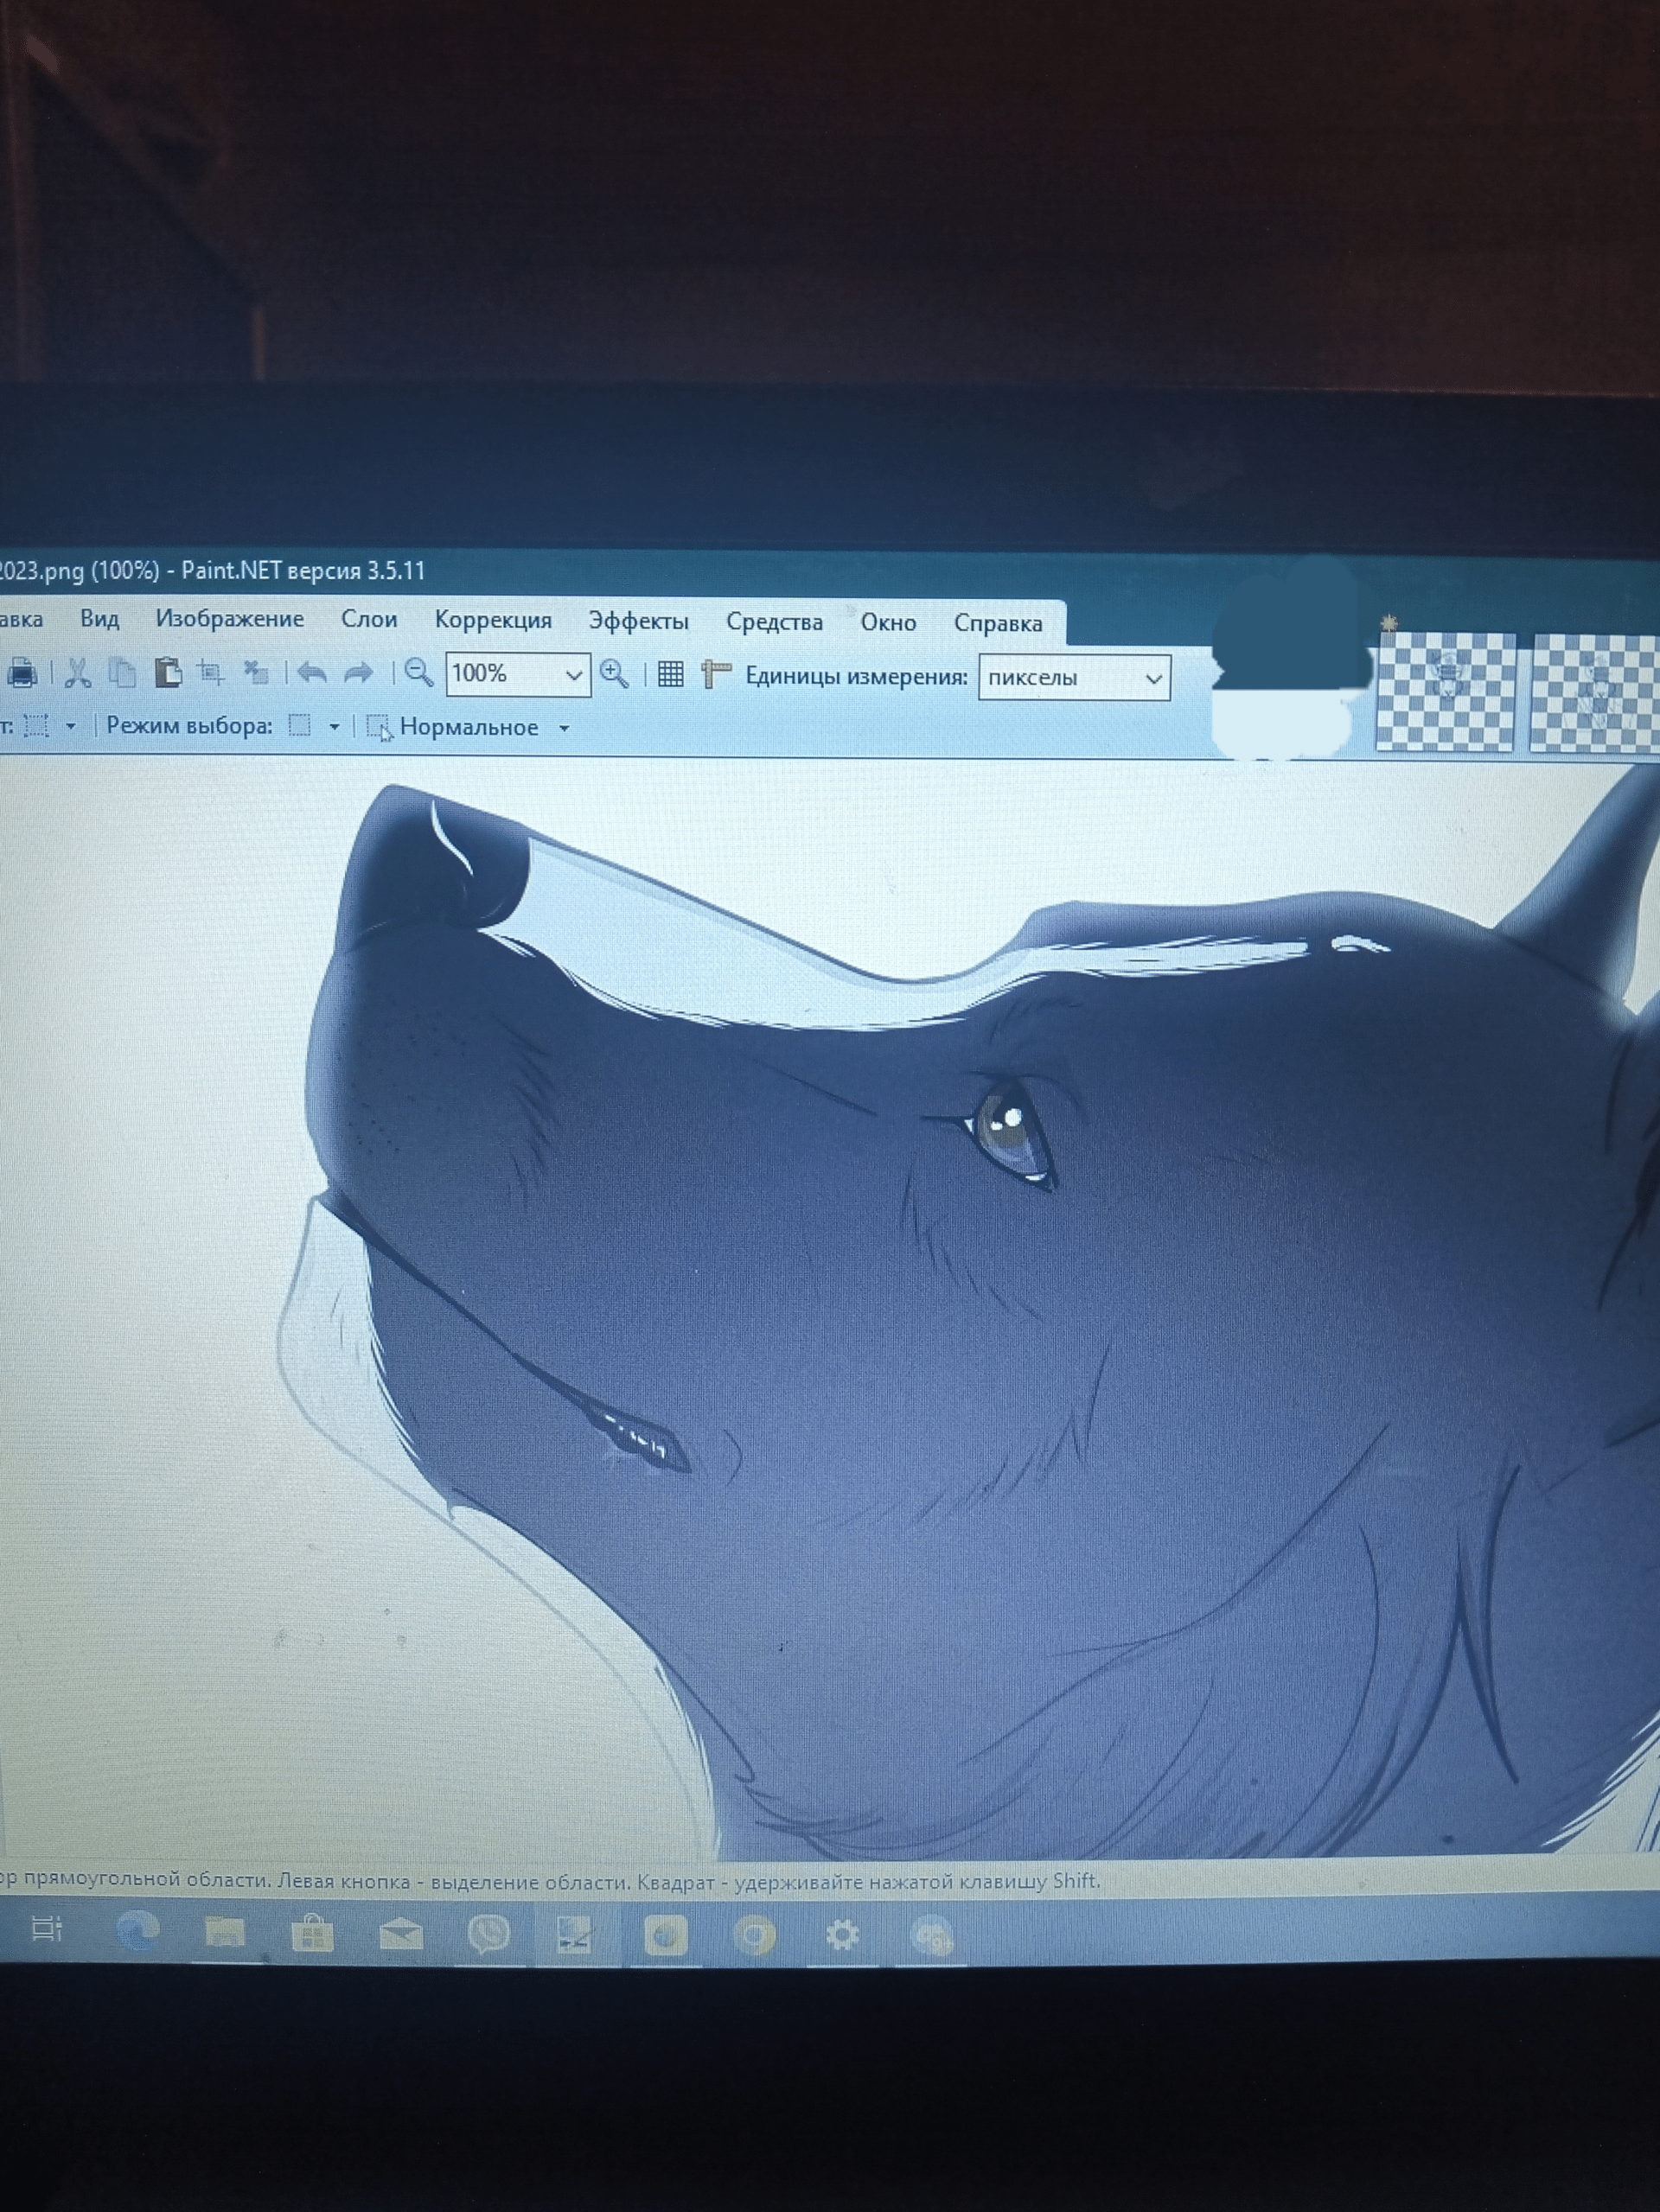This screenshot has width=1660, height=2212.
Task: Toggle the pixel grid display
Action: 670,675
